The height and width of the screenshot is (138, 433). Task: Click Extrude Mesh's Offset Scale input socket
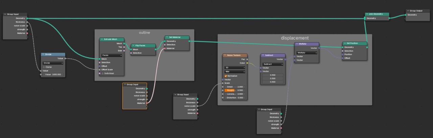coord(99,70)
